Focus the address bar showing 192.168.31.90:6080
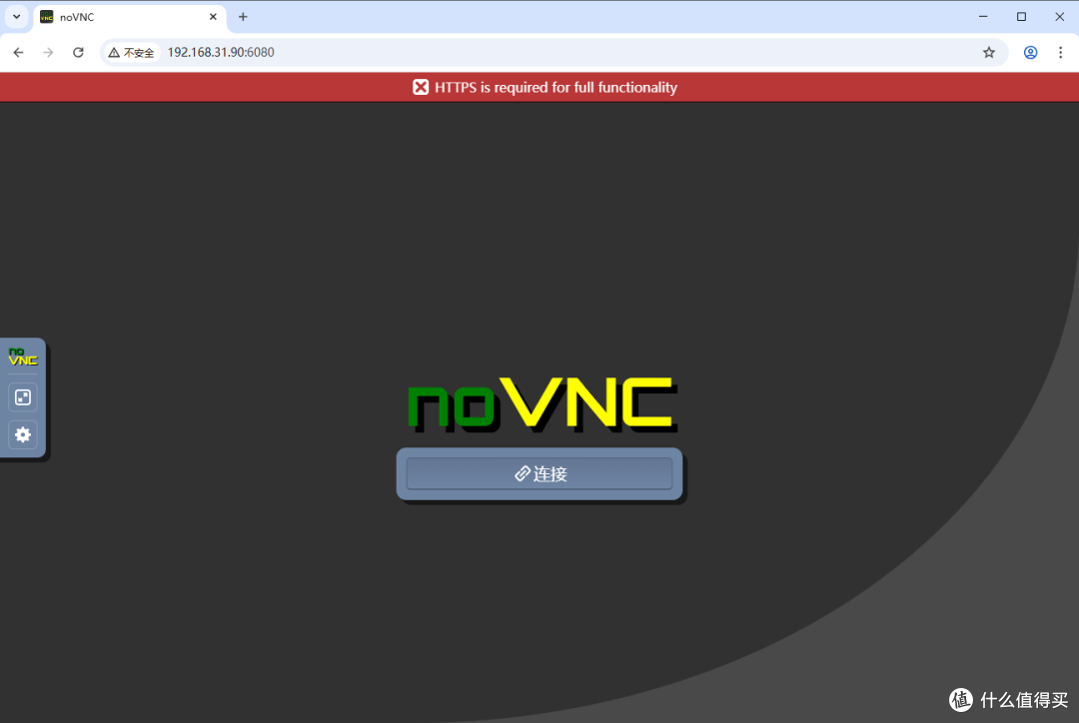This screenshot has height=723, width=1079. [500, 52]
